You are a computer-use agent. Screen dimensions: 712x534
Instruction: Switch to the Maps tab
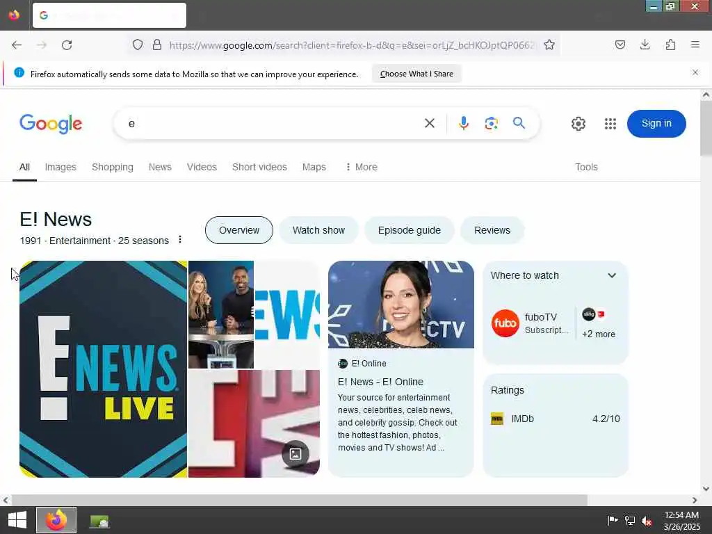(314, 167)
